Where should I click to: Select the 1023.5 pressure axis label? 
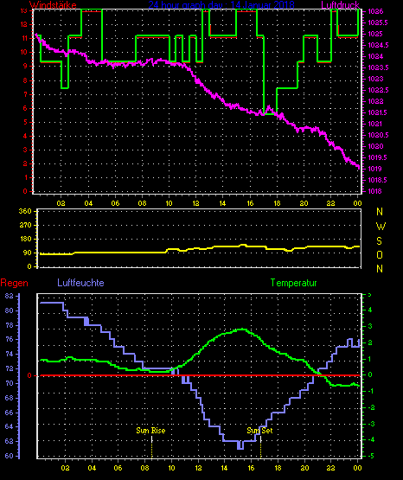click(x=378, y=68)
